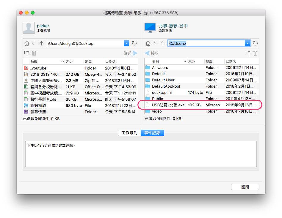The image size is (282, 218).
Task: Create new folder in local pane
Action: coord(27,53)
